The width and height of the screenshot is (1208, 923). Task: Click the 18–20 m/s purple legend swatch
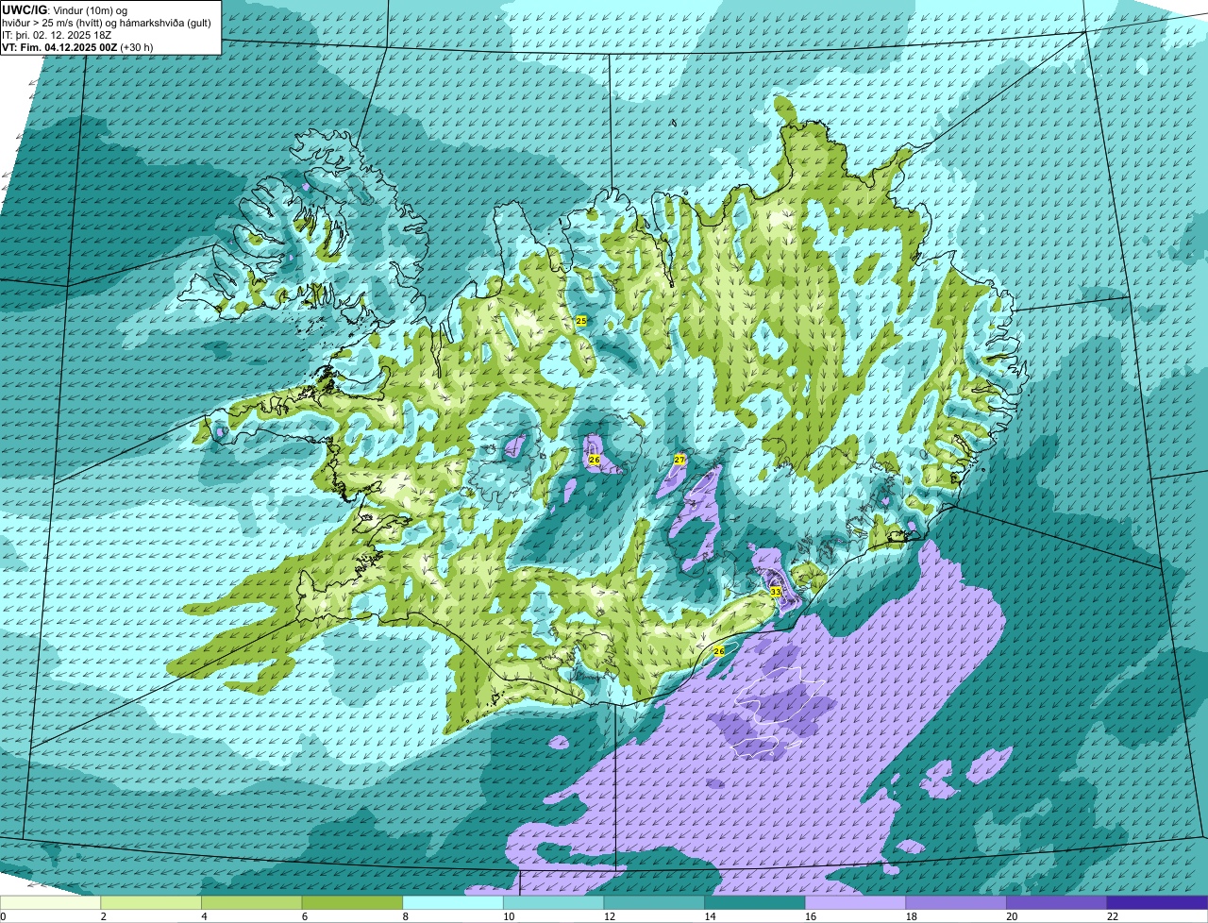click(x=956, y=902)
